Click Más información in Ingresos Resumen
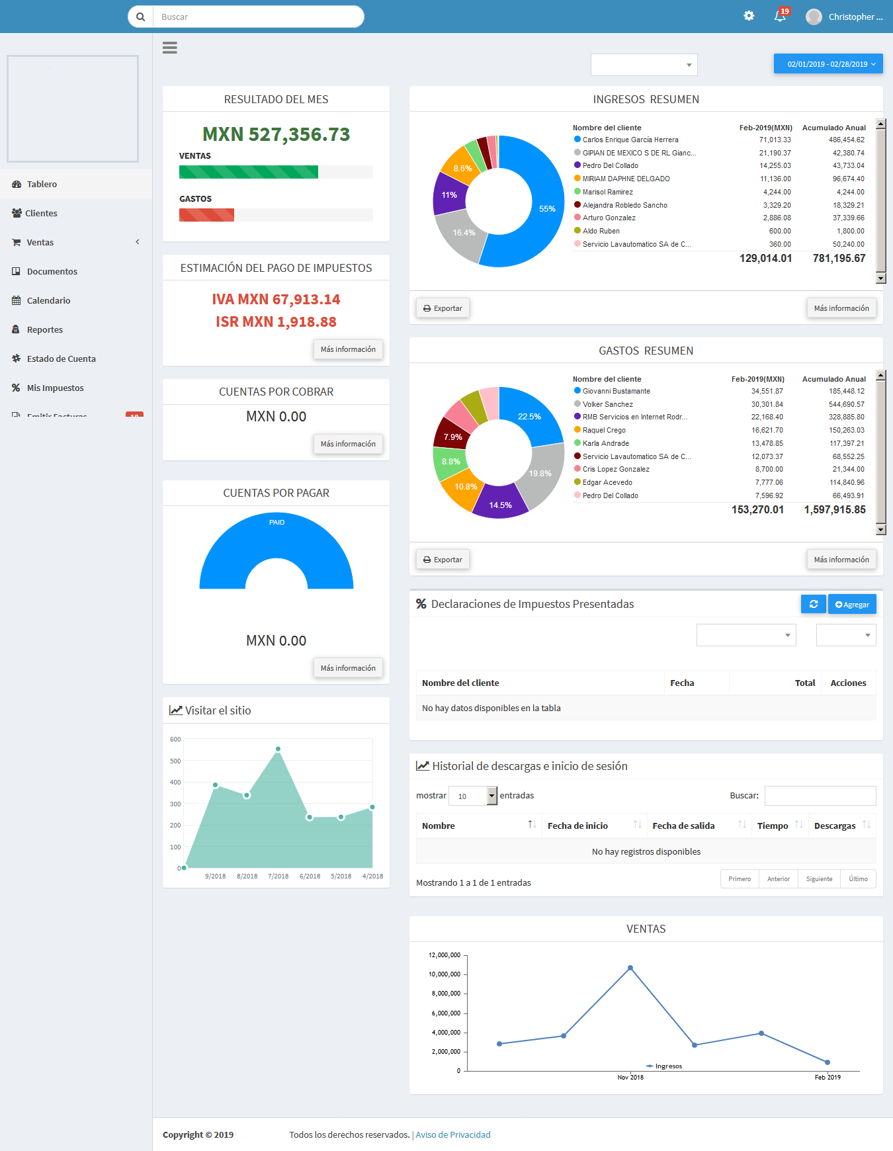The image size is (893, 1151). coord(841,308)
